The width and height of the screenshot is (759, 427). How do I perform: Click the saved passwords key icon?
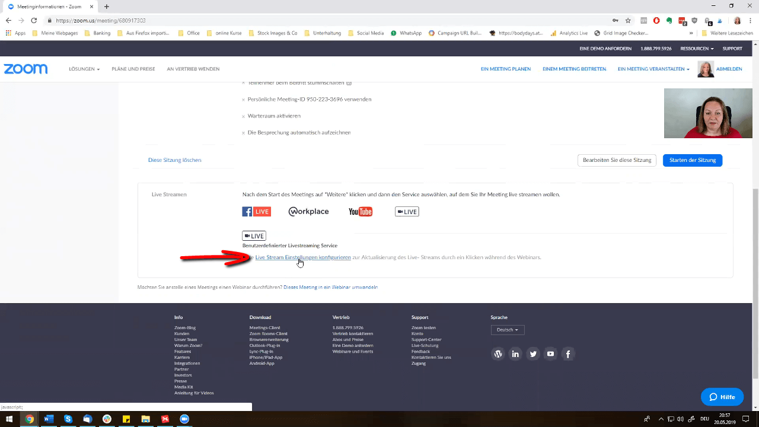615,20
